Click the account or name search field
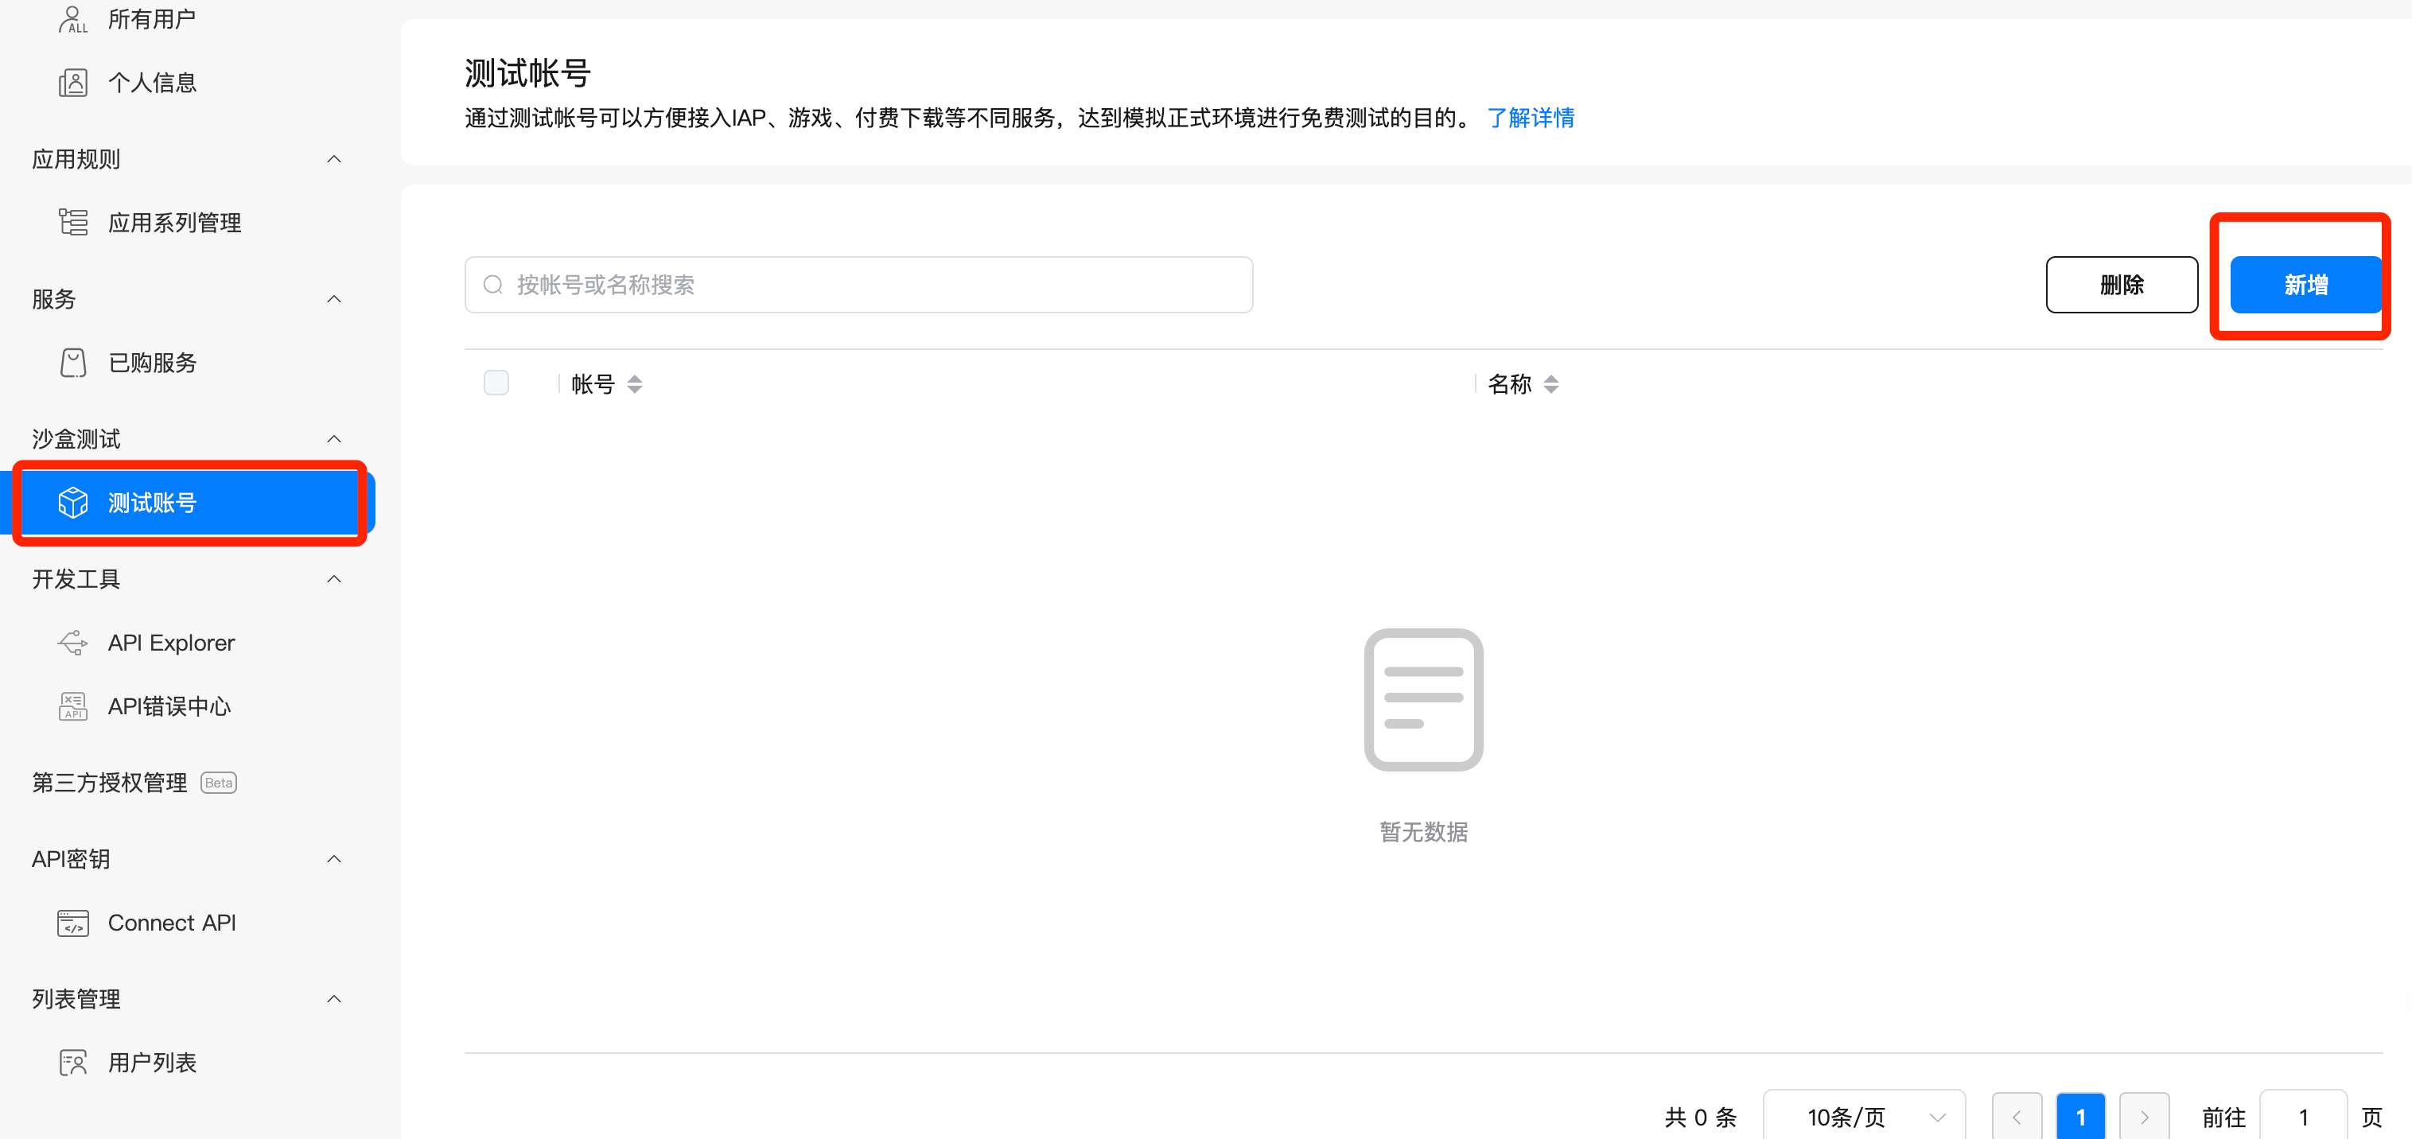The image size is (2412, 1139). click(x=858, y=285)
